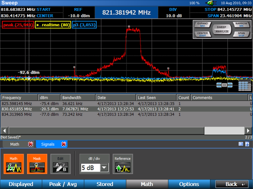Click the blue navigation pad icon

pos(224,85)
